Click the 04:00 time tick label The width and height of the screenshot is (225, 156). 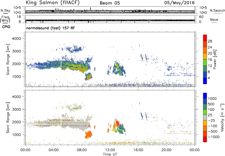click(53, 150)
